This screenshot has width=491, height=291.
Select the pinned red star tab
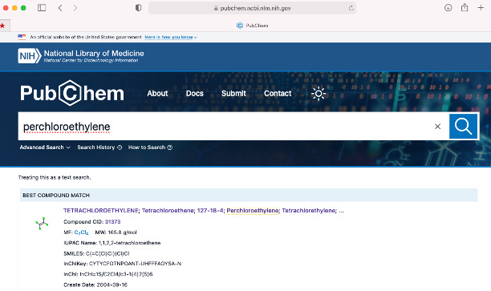pyautogui.click(x=2, y=26)
